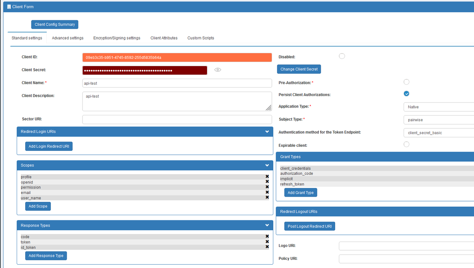Remove the permission scope
The image size is (474, 268).
267,187
